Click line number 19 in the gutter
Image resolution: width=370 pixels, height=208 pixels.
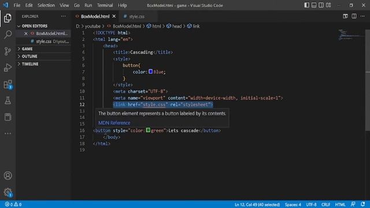[82, 150]
